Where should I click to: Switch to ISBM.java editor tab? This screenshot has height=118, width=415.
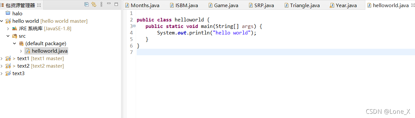click(184, 5)
